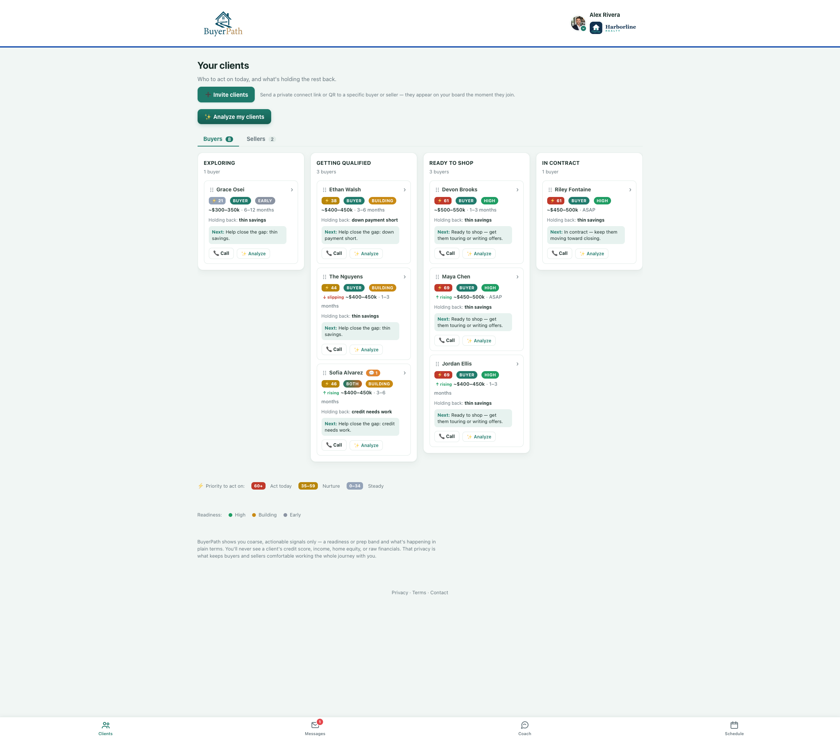The height and width of the screenshot is (740, 840).
Task: Open The Nguyens details chevron
Action: pos(404,277)
